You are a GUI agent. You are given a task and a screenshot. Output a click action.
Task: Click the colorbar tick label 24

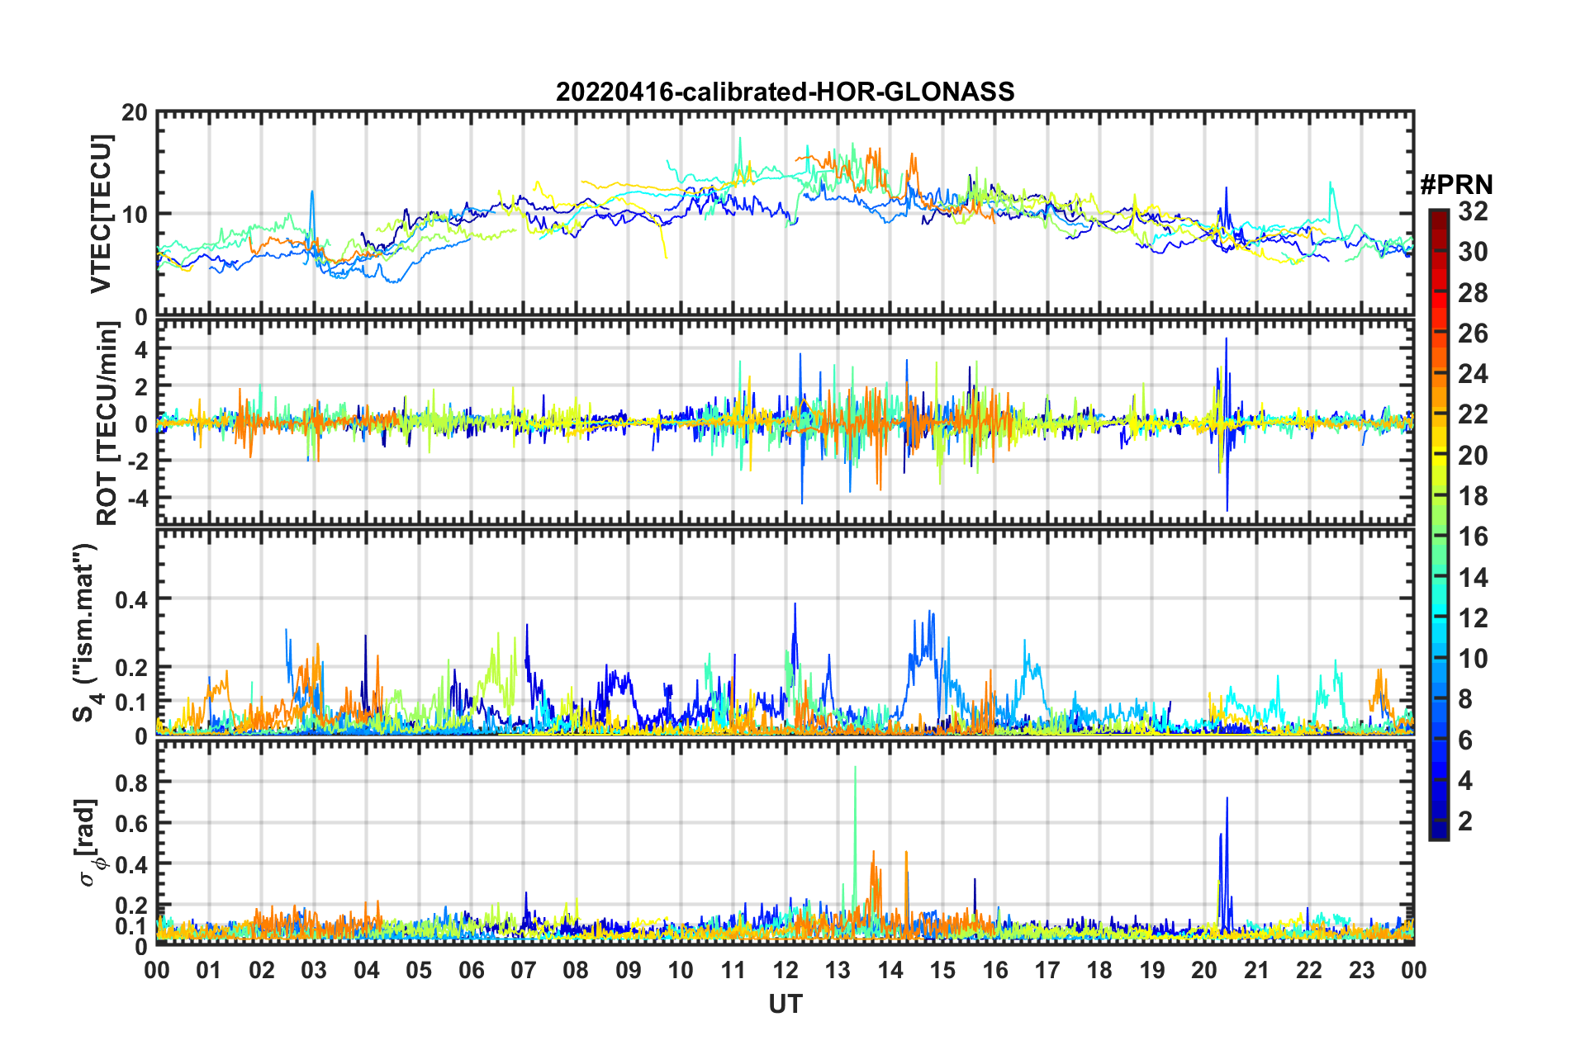pyautogui.click(x=1473, y=374)
